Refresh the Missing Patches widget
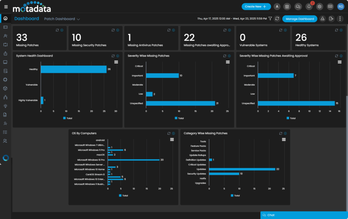Viewport: 348px width, 219px height. pos(57,30)
